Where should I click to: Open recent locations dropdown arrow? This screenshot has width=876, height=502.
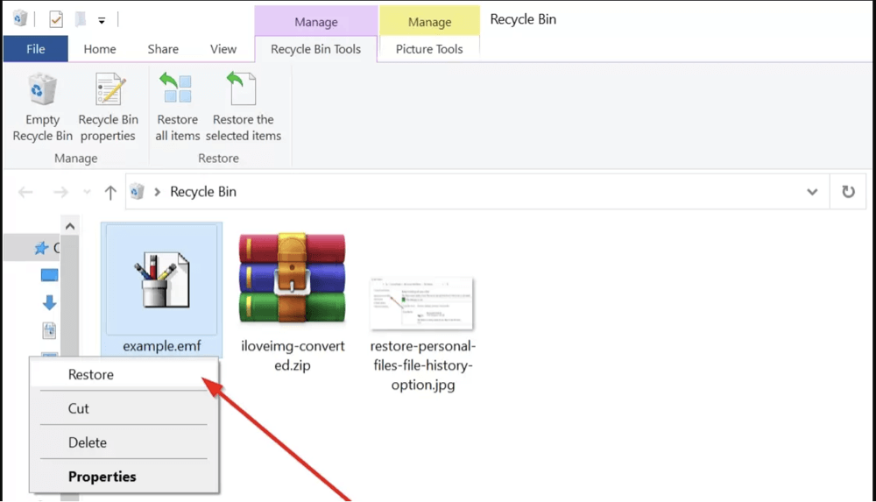[87, 192]
